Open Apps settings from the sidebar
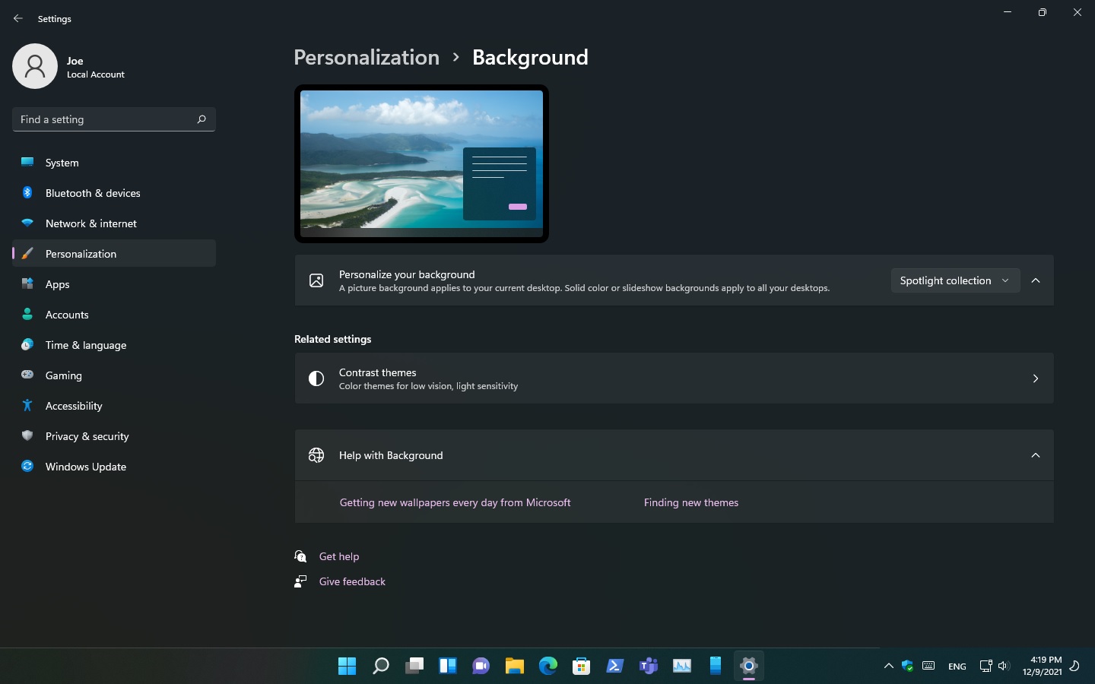The height and width of the screenshot is (684, 1095). tap(57, 284)
